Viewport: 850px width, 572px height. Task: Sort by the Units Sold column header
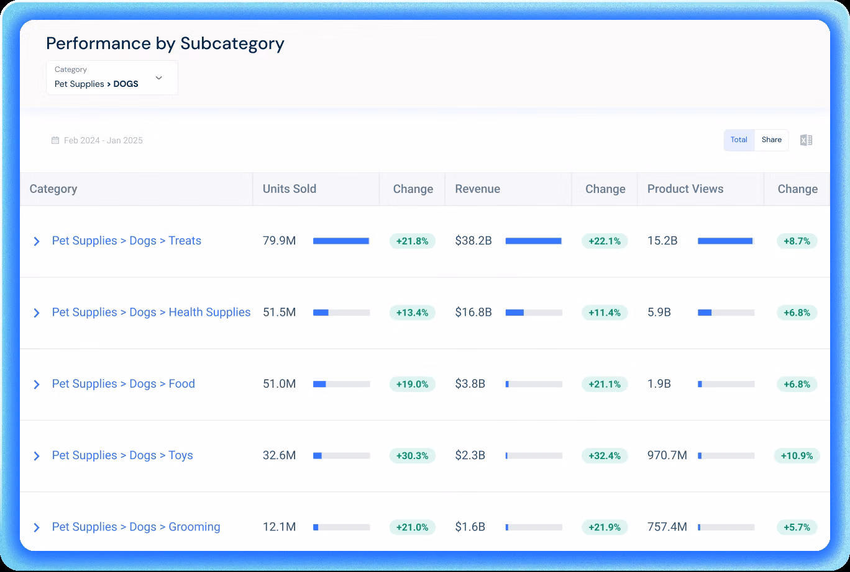pos(290,189)
